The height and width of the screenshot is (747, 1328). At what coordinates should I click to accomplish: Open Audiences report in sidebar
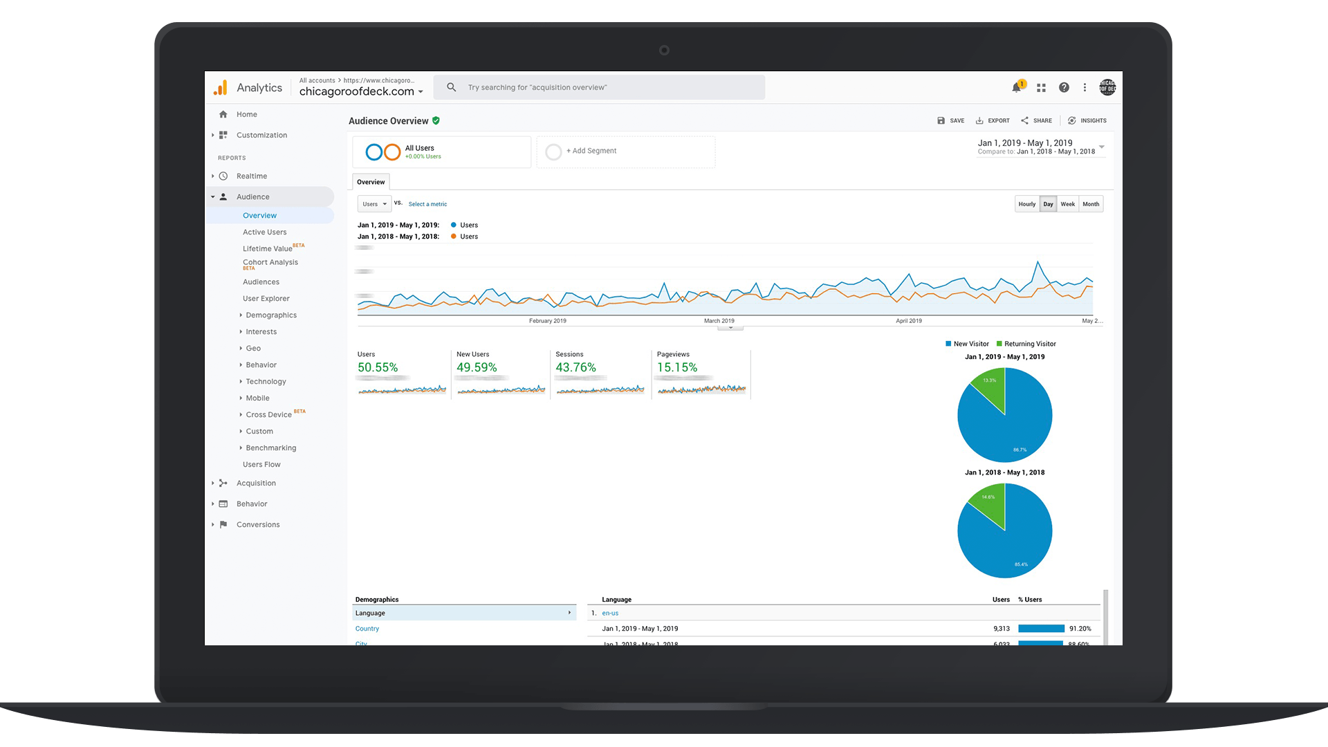pos(261,282)
